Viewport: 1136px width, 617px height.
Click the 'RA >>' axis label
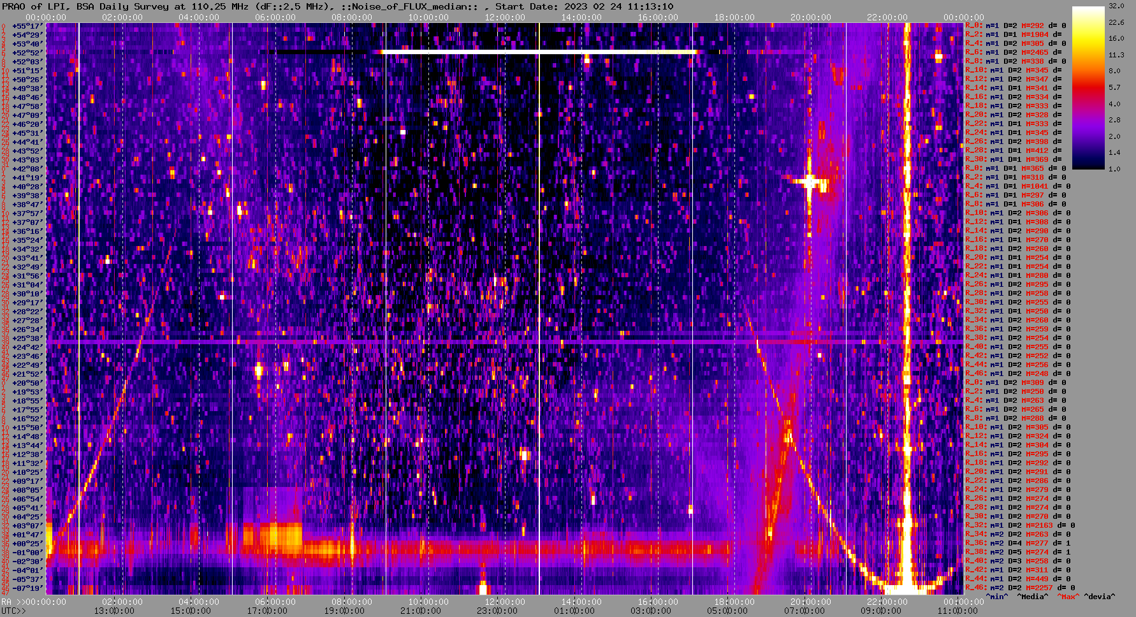click(13, 602)
